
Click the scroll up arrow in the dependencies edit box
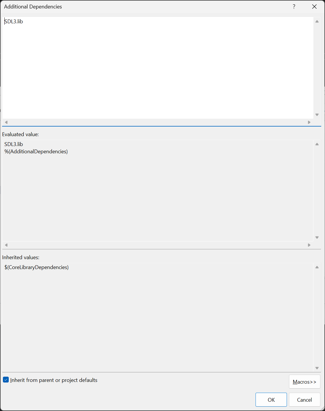(317, 22)
